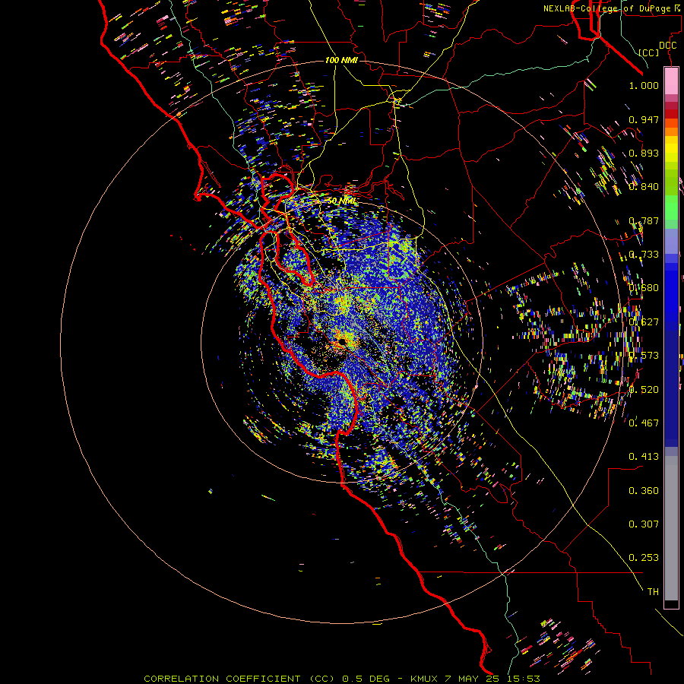684x684 pixels.
Task: Select the 0.680 legend value
Action: click(644, 288)
